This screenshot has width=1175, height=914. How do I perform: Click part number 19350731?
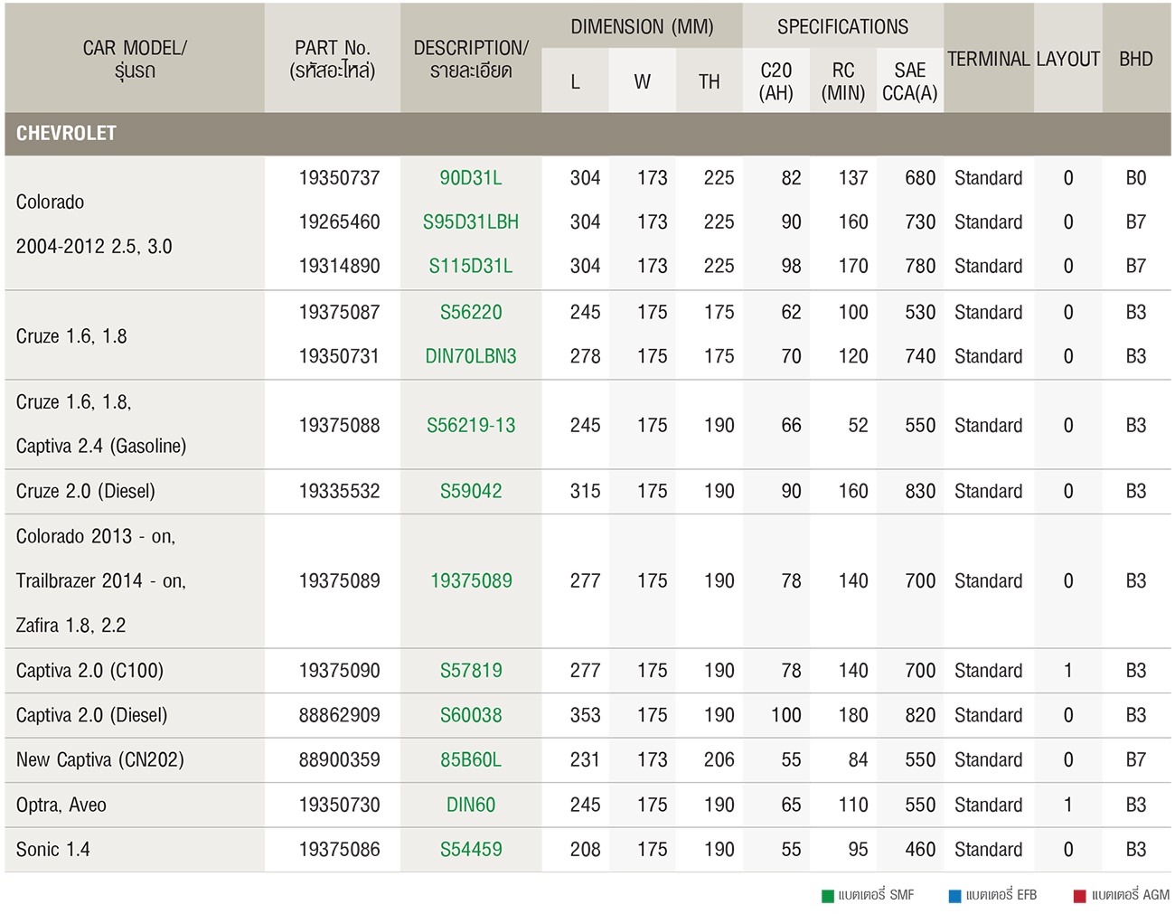tap(340, 357)
